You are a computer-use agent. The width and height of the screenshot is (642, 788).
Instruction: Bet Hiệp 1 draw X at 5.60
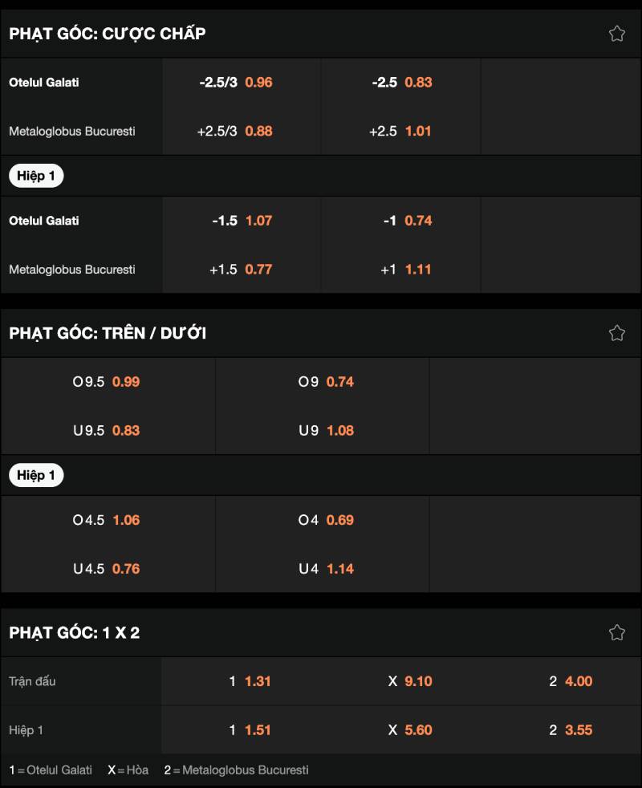[410, 730]
